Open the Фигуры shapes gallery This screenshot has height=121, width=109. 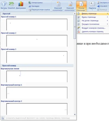point(4,6)
